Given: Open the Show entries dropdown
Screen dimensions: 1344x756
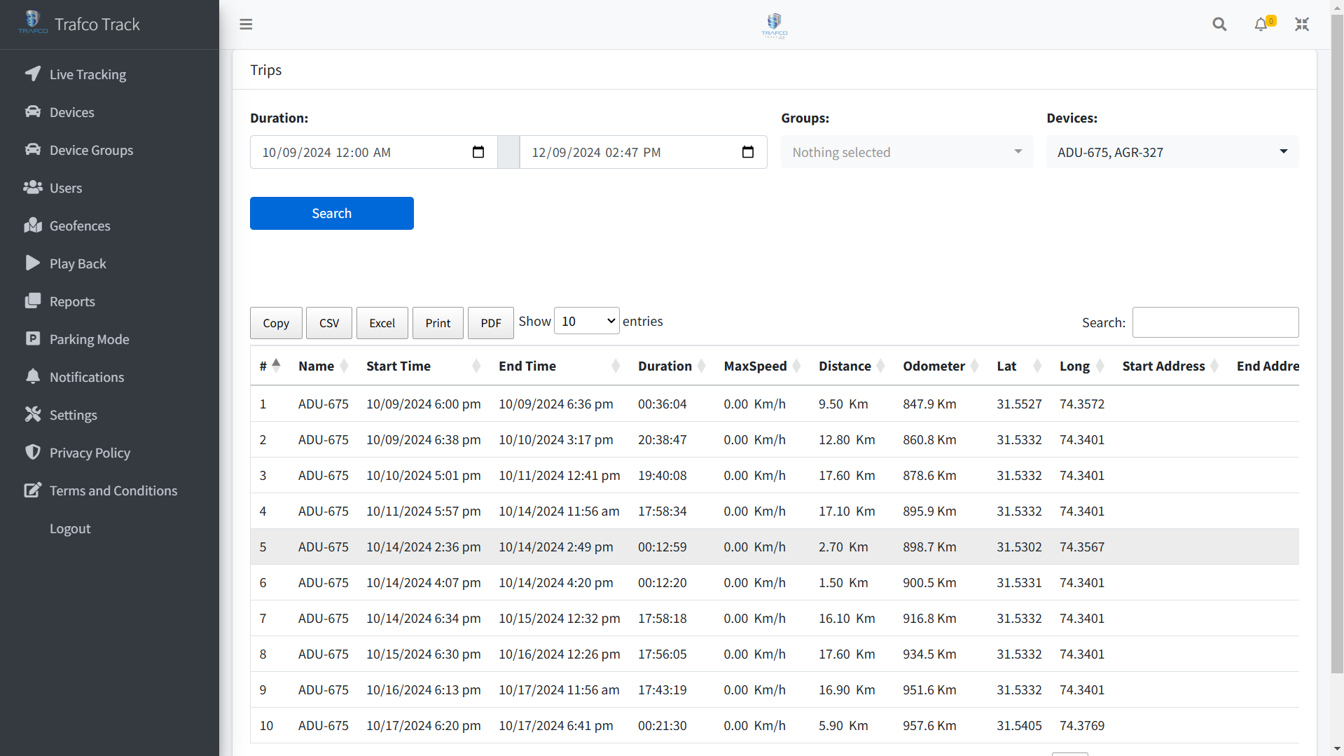Looking at the screenshot, I should (x=586, y=320).
